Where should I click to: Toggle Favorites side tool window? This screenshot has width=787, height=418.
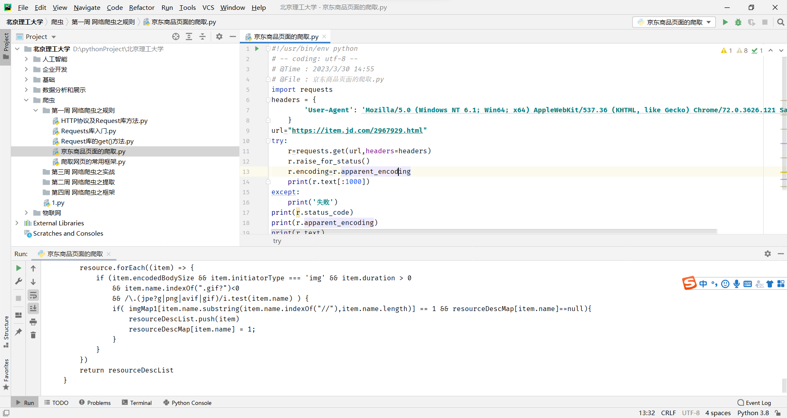(6, 375)
